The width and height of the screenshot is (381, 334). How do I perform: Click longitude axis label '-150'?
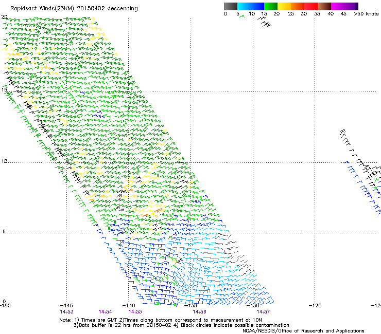[5, 306]
